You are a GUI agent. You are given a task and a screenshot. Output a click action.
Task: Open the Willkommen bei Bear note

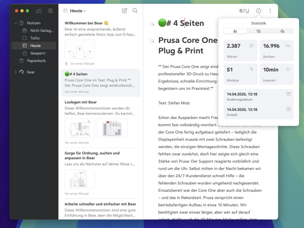101,43
